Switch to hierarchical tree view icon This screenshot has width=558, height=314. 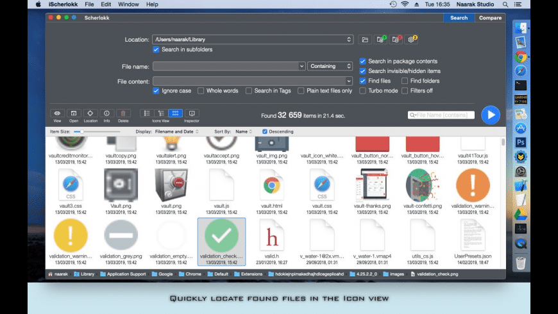pos(161,113)
